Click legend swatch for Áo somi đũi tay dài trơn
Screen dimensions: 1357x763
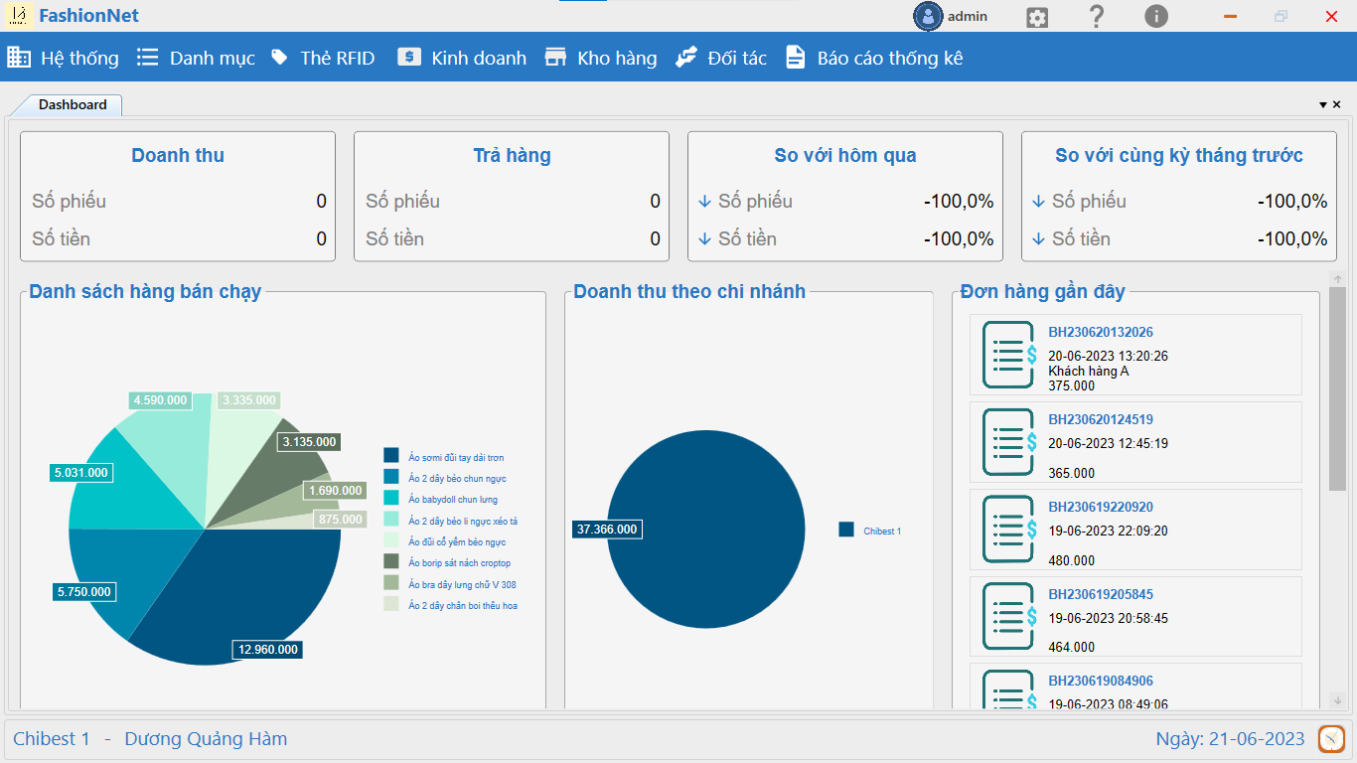click(391, 456)
